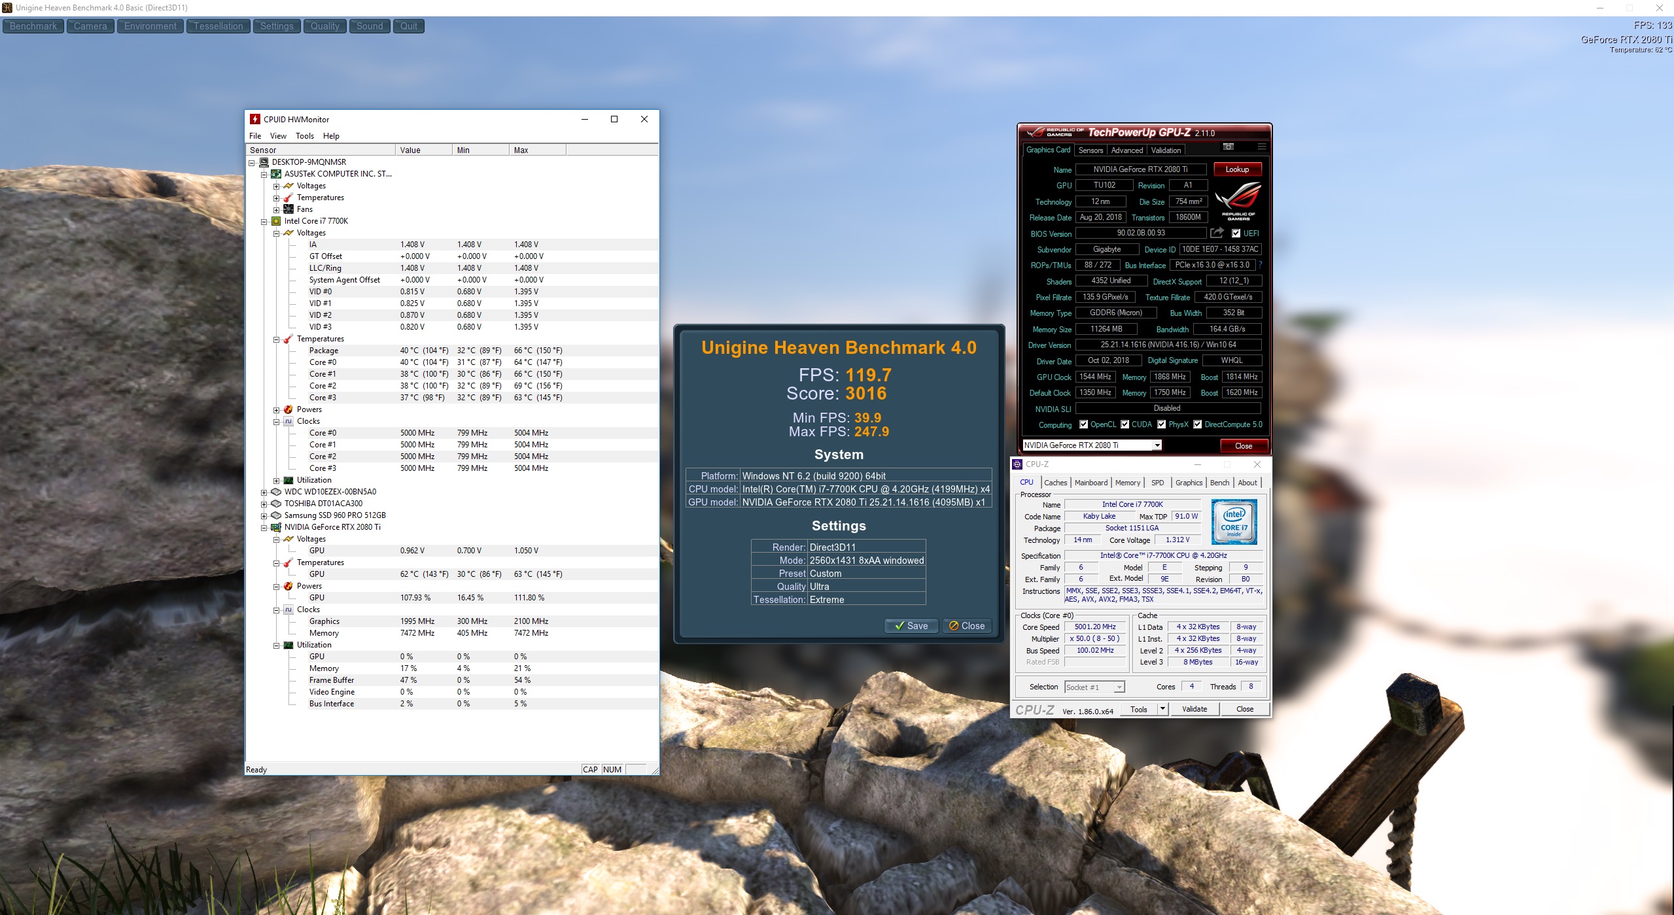The height and width of the screenshot is (915, 1674).
Task: Click the motherboard icon beside ASUSTeK COMPUTER INC.
Action: (276, 174)
